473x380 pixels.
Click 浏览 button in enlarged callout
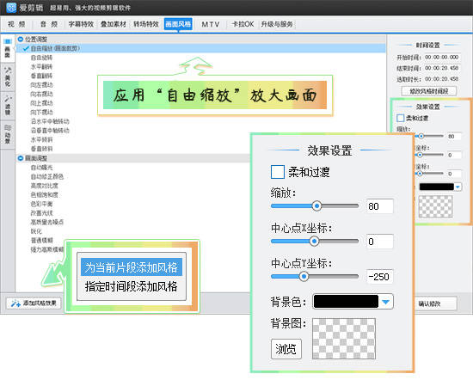pyautogui.click(x=286, y=349)
